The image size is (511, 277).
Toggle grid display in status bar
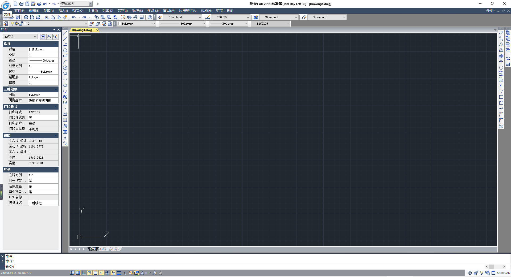78,273
